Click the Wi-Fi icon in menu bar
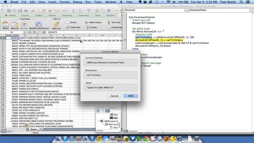 click(x=168, y=2)
